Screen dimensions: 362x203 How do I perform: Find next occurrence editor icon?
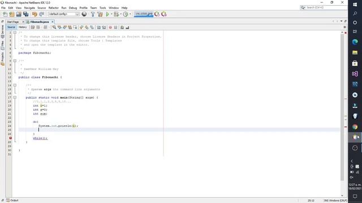click(x=64, y=28)
